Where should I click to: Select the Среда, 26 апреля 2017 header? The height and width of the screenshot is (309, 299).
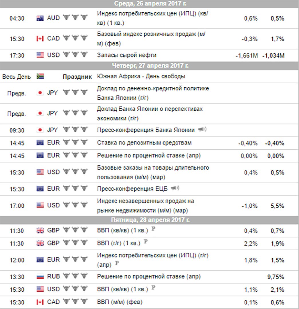[149, 4]
